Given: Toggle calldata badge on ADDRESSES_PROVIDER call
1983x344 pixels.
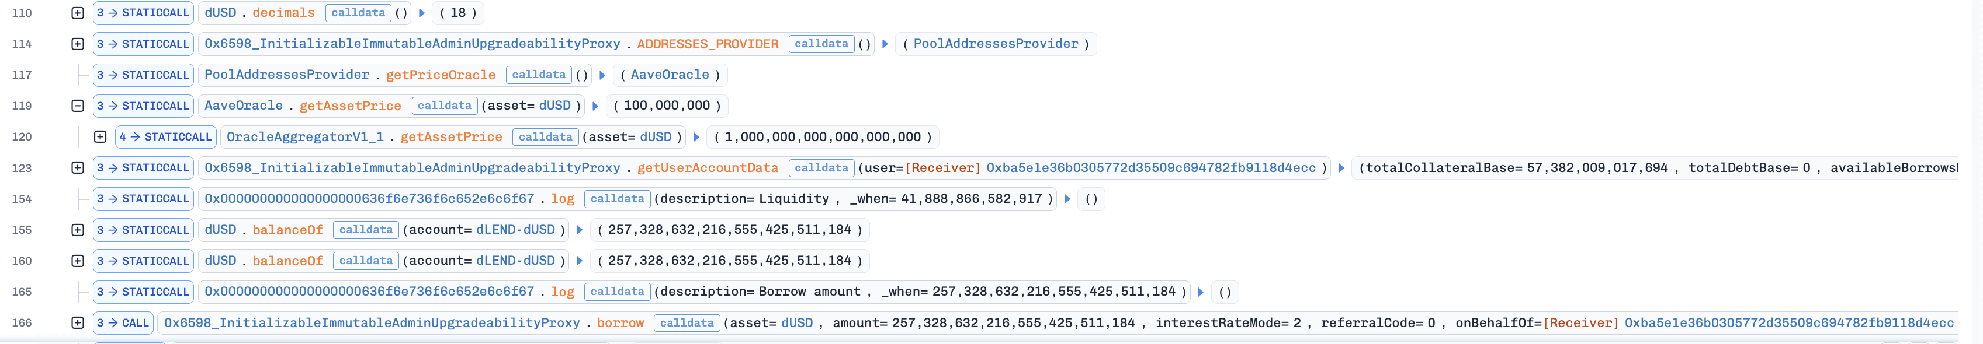Looking at the screenshot, I should coord(821,44).
